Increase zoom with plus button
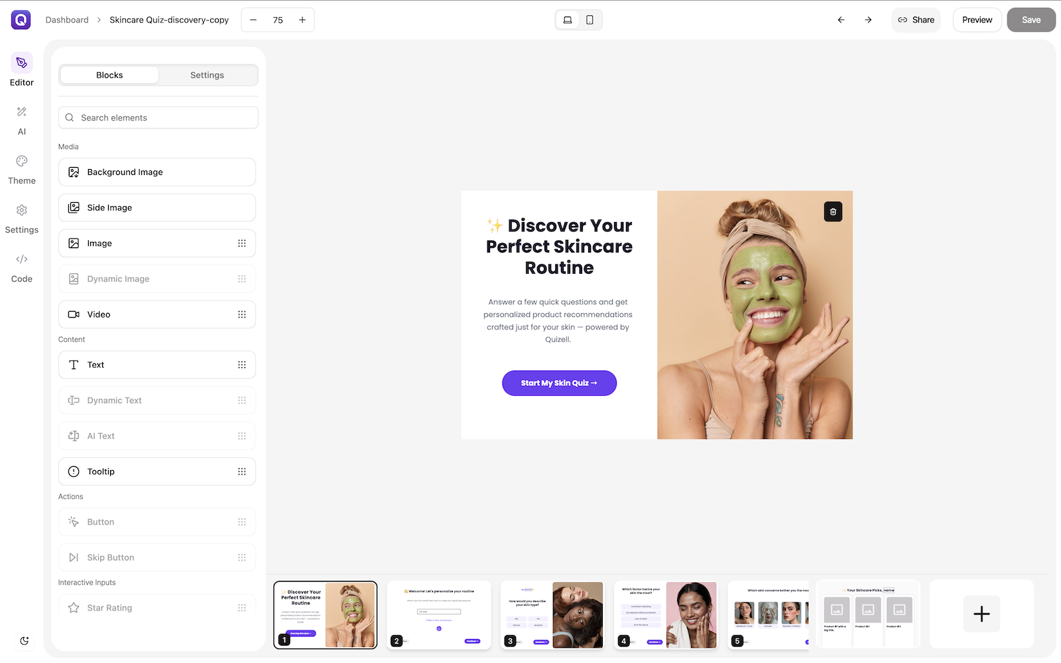The image size is (1061, 663). point(302,20)
